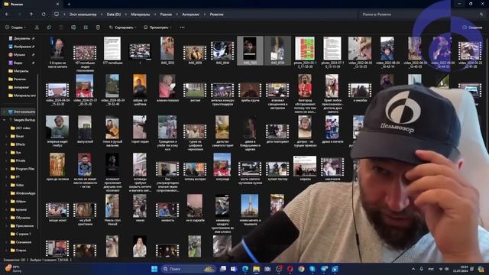Expand the Обучение folder node
This screenshot has height=275, width=489.
pos(7,218)
